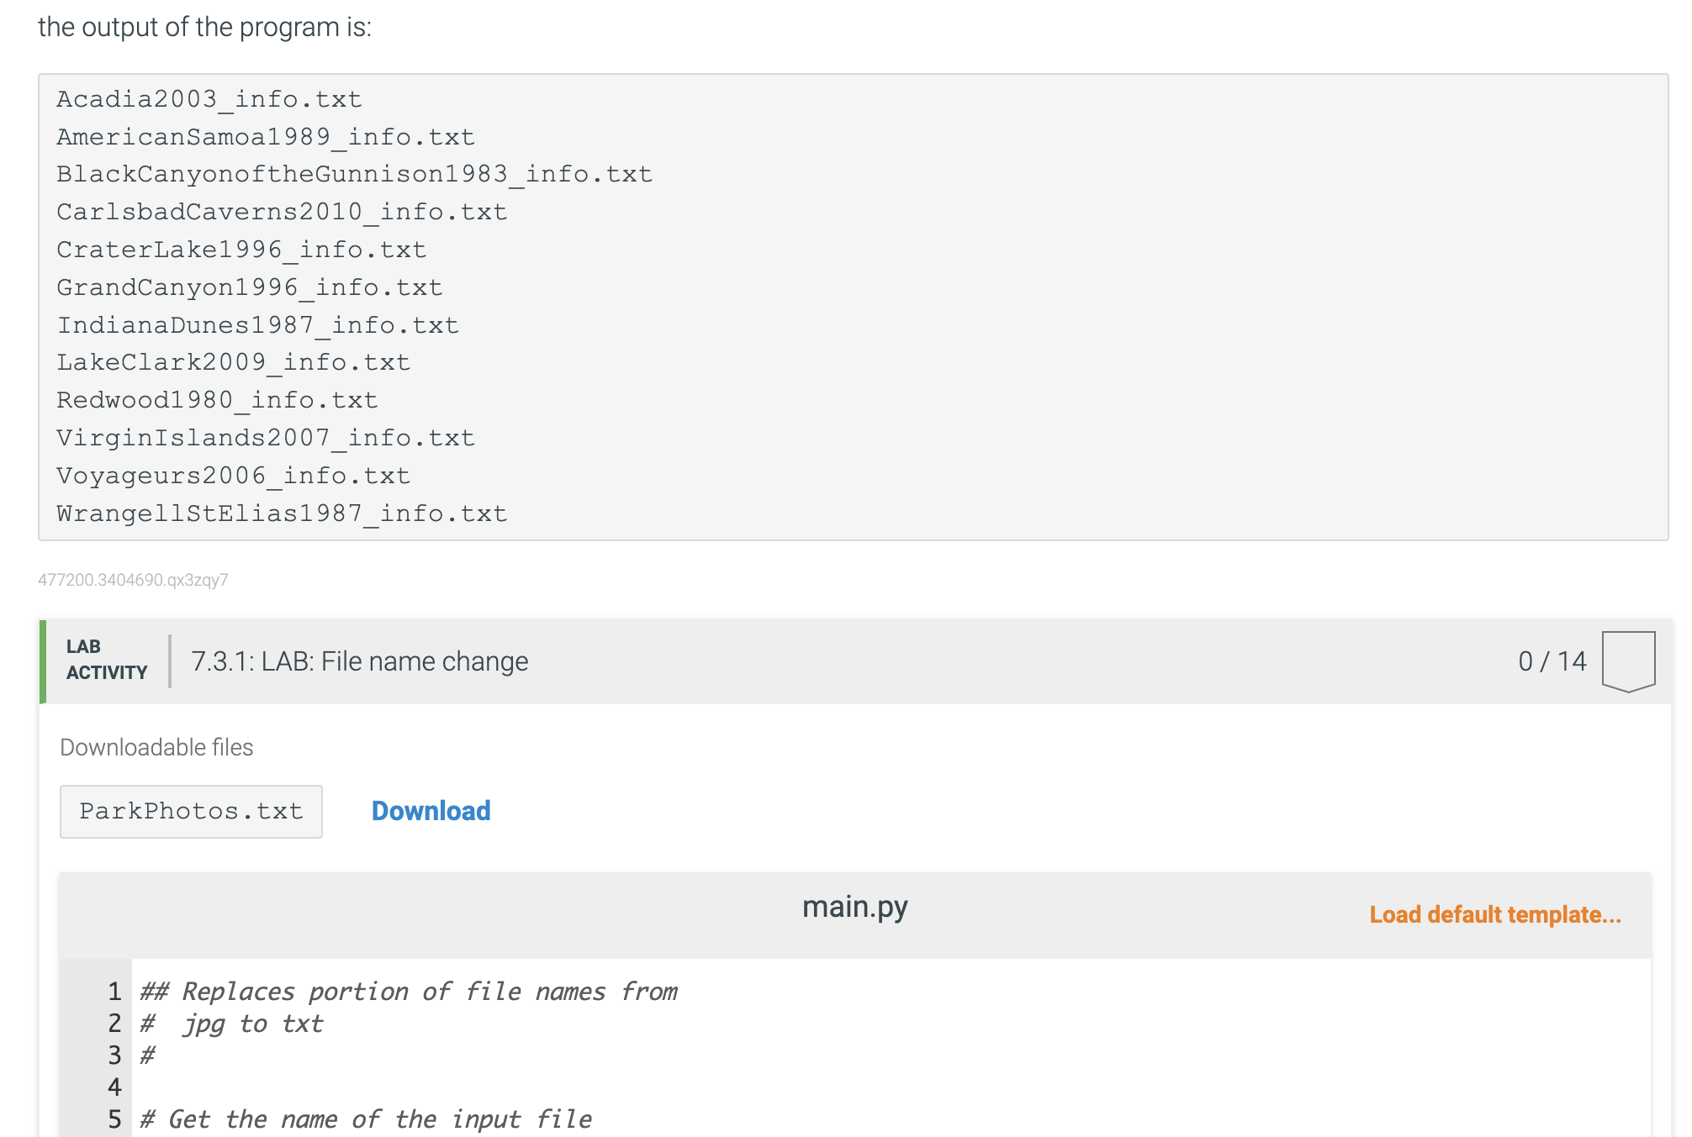
Task: Click Load default template link
Action: [1494, 914]
